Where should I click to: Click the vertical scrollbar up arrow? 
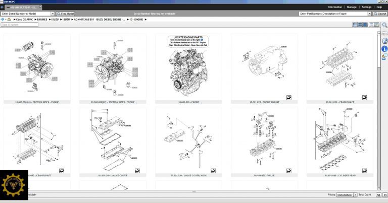[379, 33]
